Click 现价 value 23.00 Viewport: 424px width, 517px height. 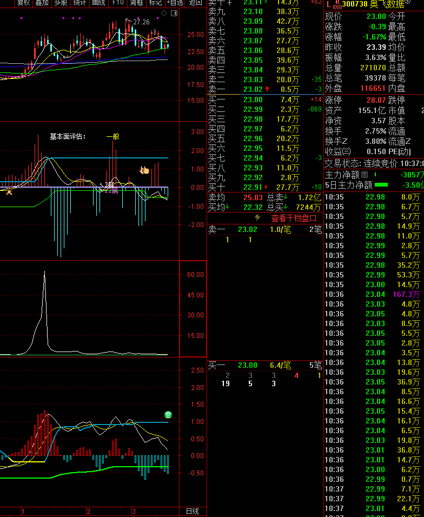point(376,16)
